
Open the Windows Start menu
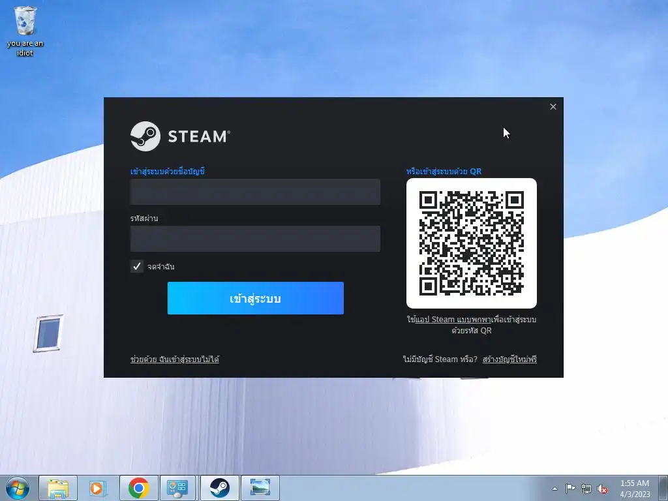tap(18, 488)
